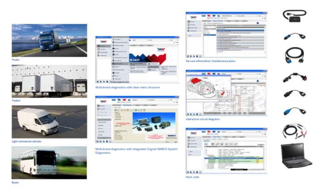Click the Buses photo
The height and width of the screenshot is (192, 318).
pyautogui.click(x=49, y=162)
